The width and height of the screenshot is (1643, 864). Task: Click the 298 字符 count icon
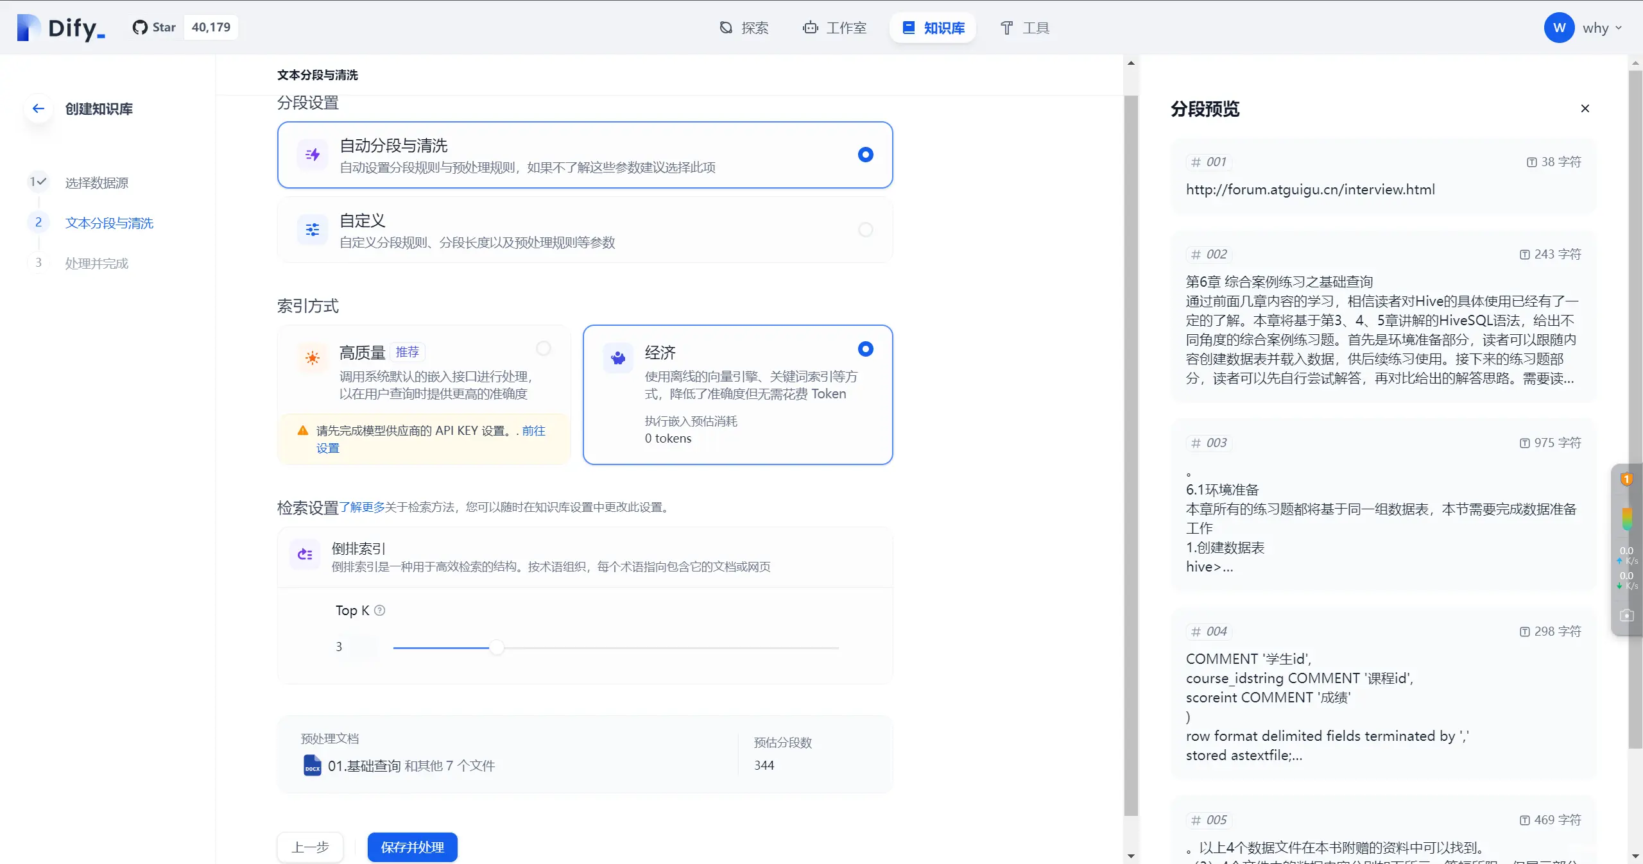point(1524,632)
